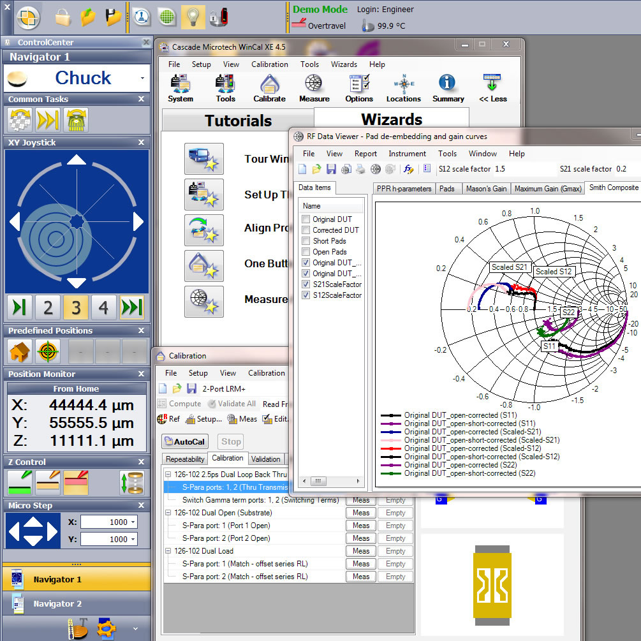
Task: Click the System icon in WinCal toolbar
Action: point(181,88)
